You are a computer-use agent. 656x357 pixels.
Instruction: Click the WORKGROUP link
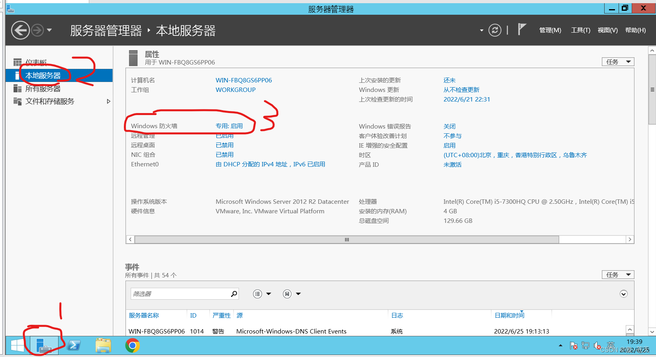click(235, 90)
